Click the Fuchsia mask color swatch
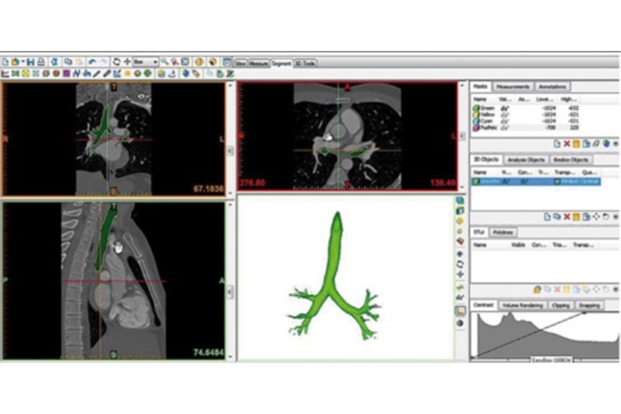 476,128
